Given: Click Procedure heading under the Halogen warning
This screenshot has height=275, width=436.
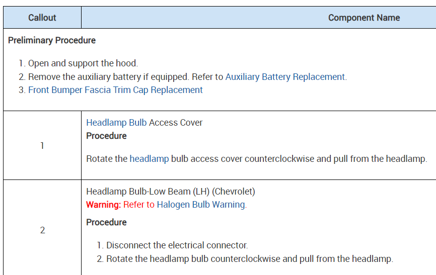Looking at the screenshot, I should (x=106, y=222).
